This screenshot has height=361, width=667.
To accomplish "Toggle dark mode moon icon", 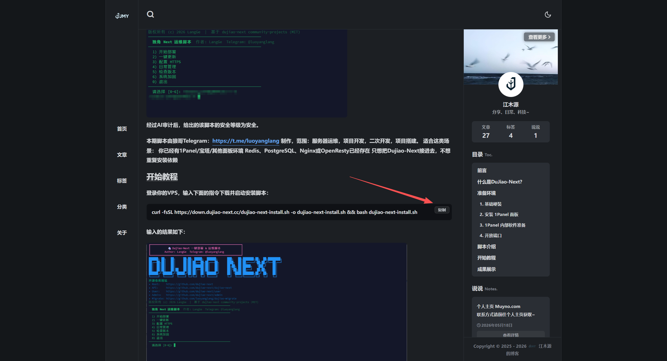I will (548, 15).
